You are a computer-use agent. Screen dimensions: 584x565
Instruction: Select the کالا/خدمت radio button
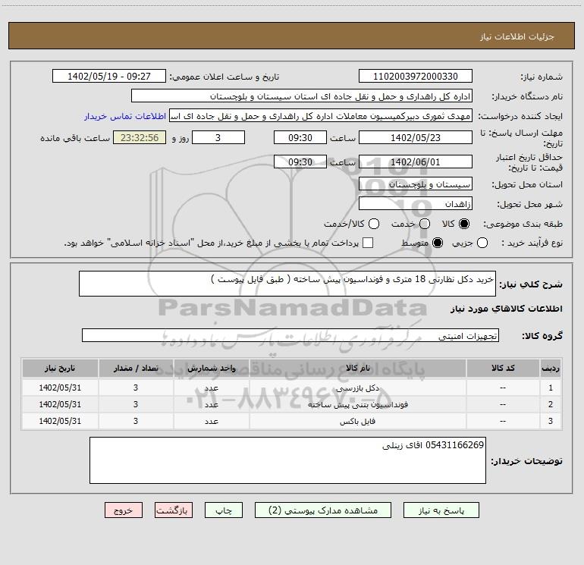pyautogui.click(x=374, y=224)
